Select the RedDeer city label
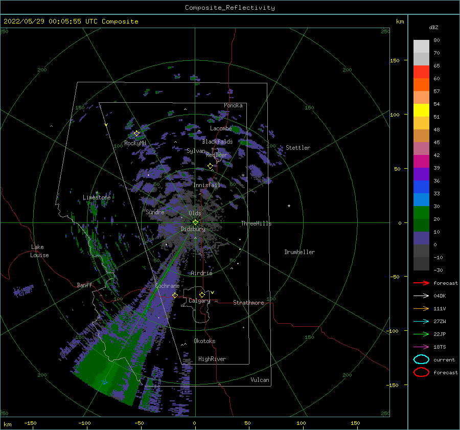The height and width of the screenshot is (430, 460). [x=217, y=155]
